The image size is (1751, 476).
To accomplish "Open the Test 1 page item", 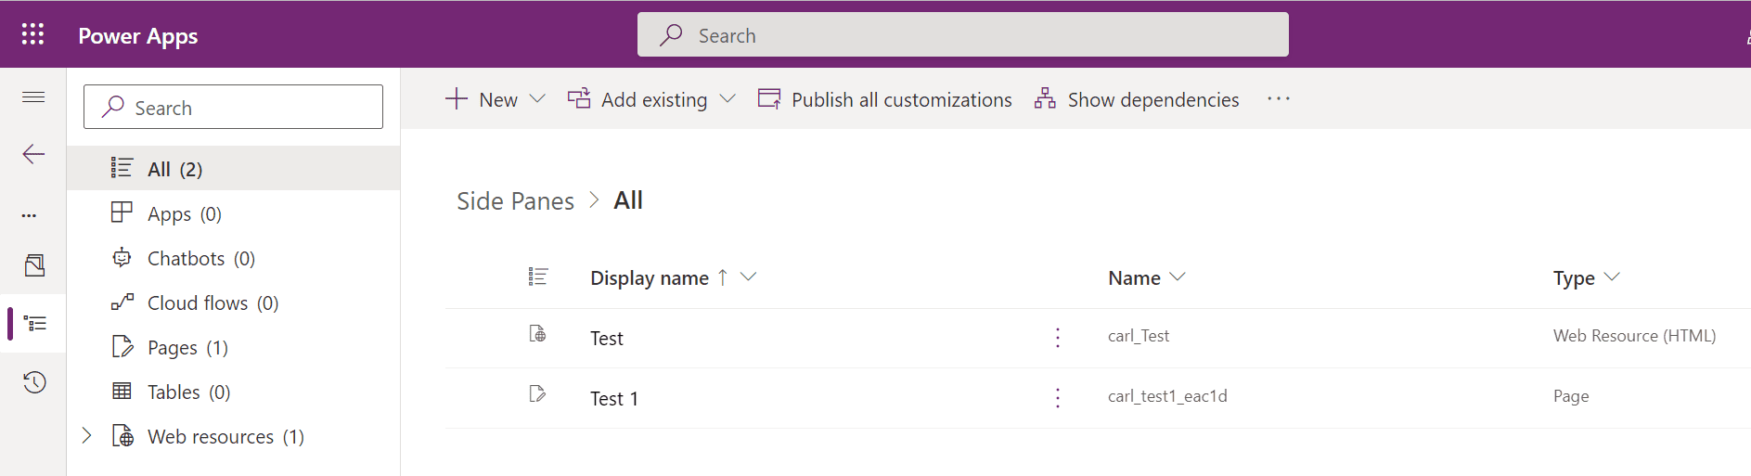I will click(614, 398).
